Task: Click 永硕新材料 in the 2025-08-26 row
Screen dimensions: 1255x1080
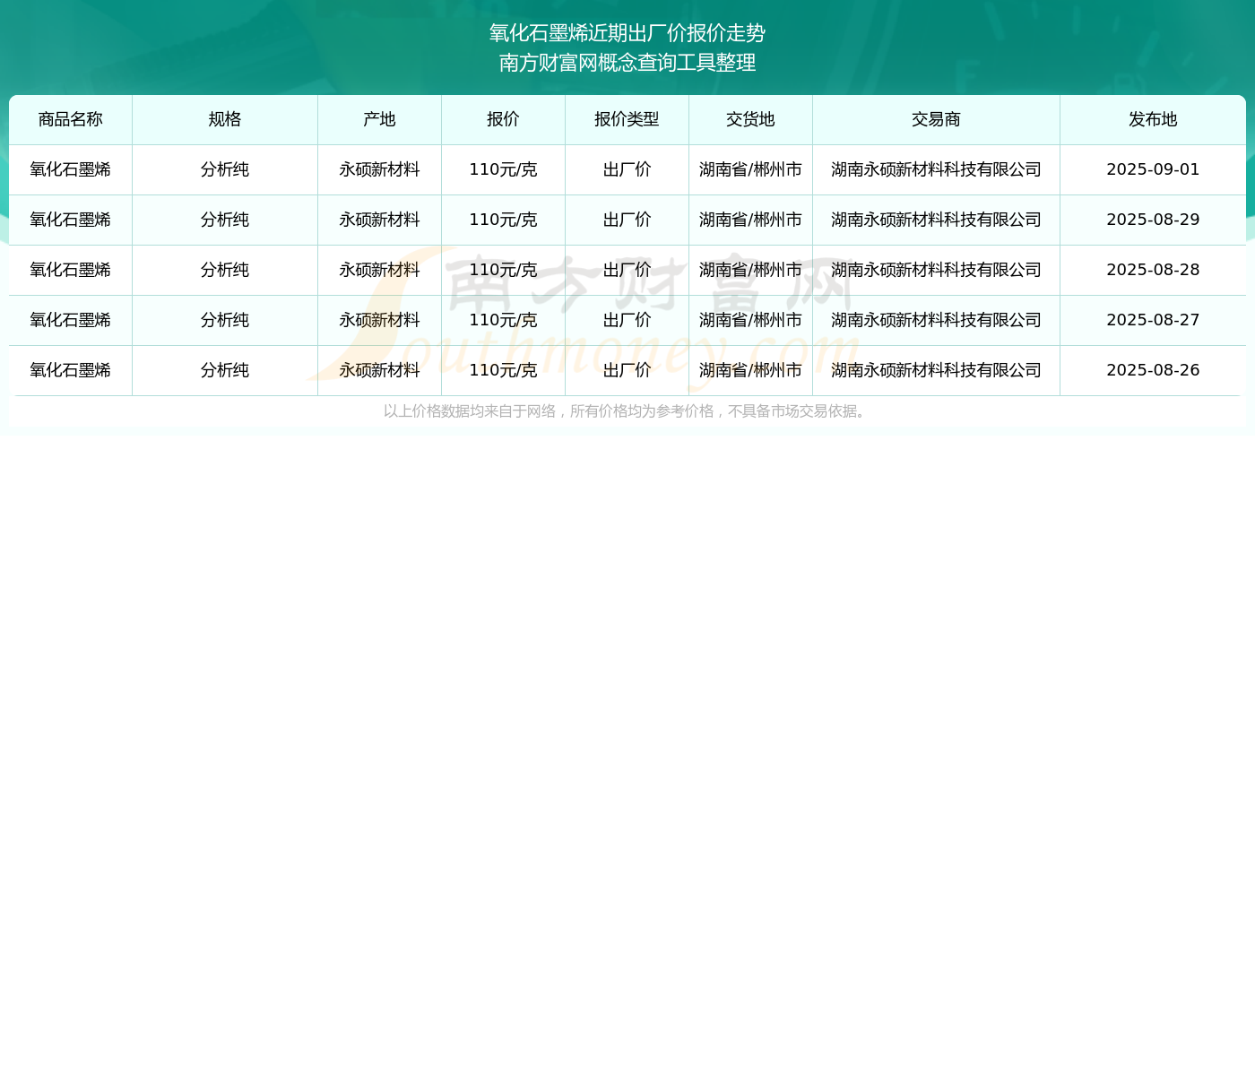Action: pos(379,370)
